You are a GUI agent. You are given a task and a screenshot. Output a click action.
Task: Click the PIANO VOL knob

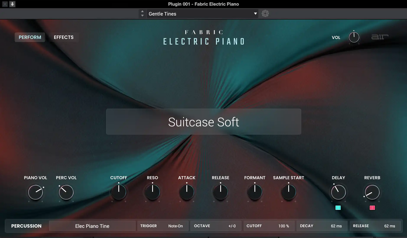click(36, 192)
